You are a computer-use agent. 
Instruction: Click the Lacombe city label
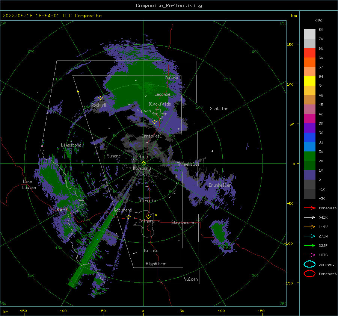click(x=162, y=94)
